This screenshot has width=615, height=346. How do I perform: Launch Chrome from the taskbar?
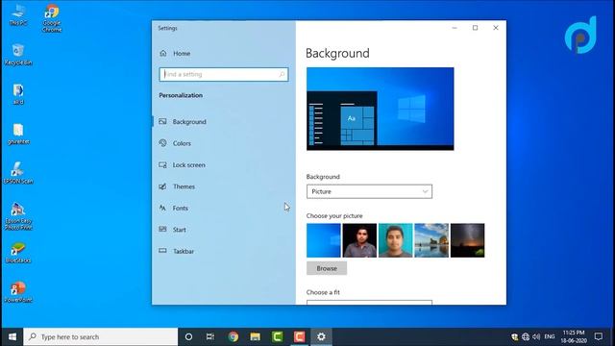233,336
